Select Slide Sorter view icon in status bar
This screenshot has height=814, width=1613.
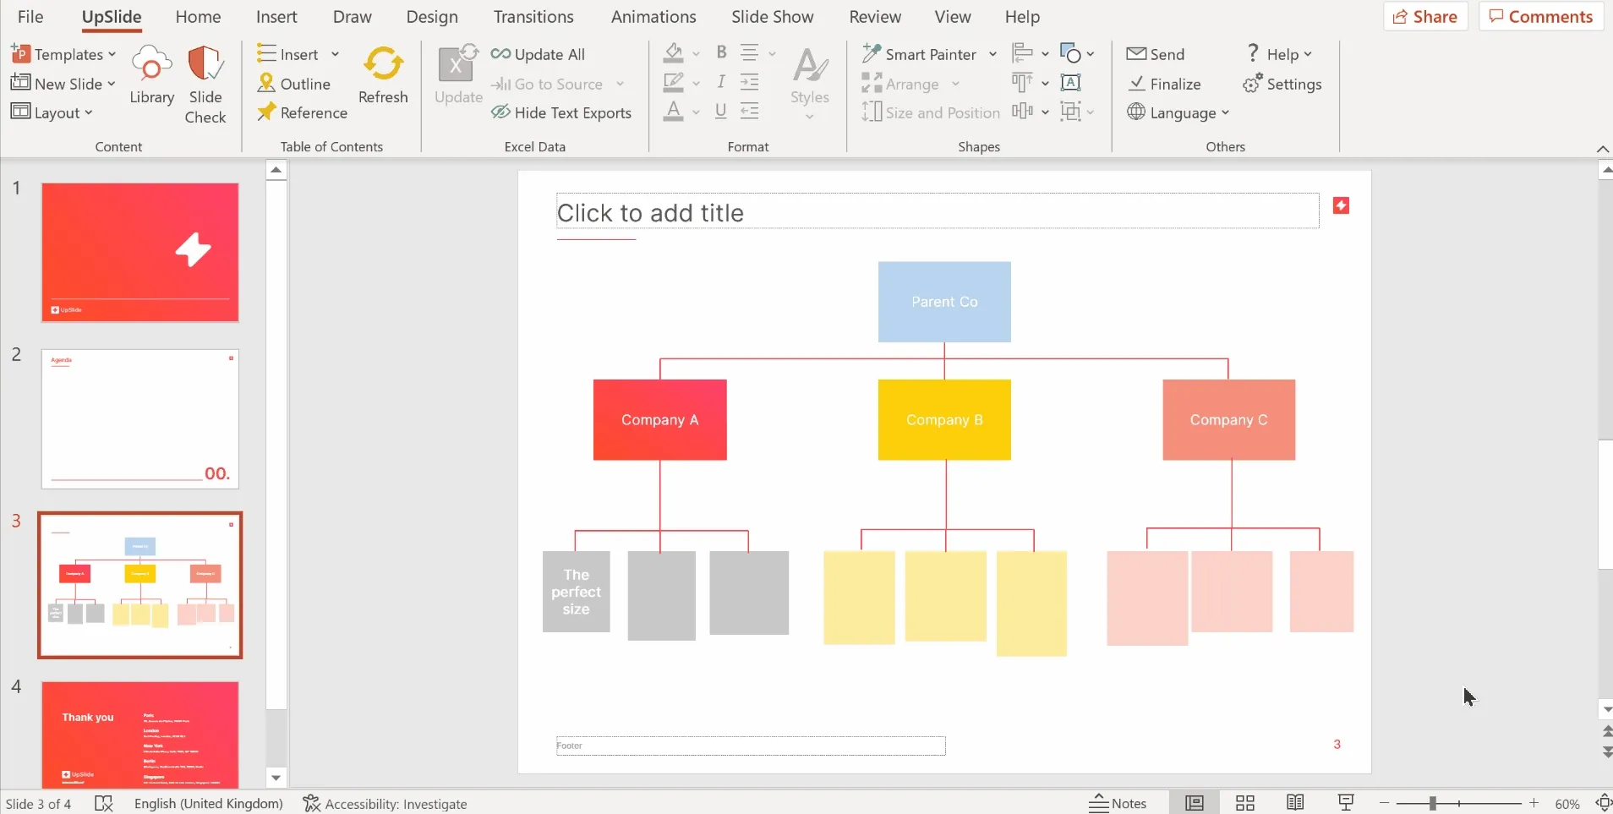click(x=1244, y=803)
